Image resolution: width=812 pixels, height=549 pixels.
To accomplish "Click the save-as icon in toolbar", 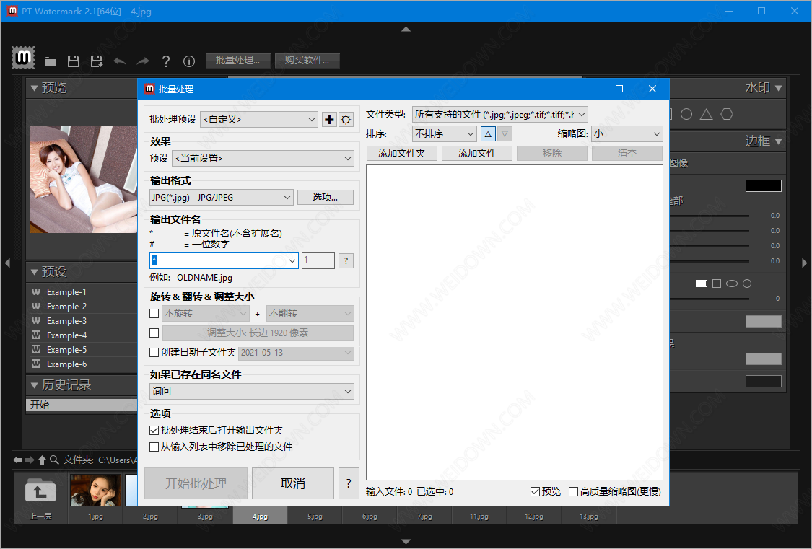I will click(x=96, y=61).
